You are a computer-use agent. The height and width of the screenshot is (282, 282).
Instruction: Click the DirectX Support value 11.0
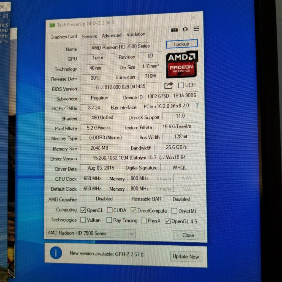point(180,116)
